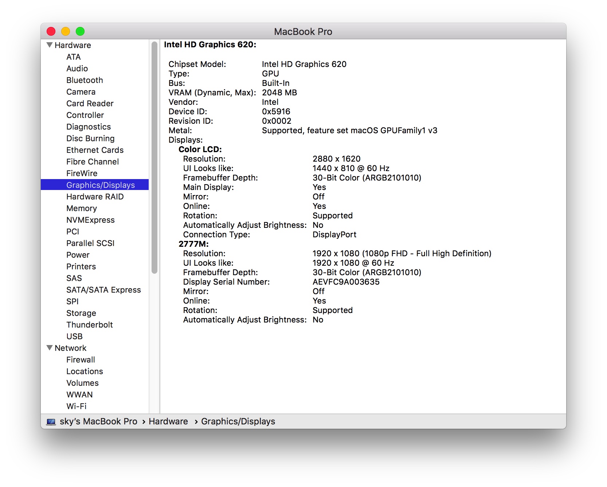The height and width of the screenshot is (487, 607).
Task: Select Wi-Fi under Network
Action: pyautogui.click(x=77, y=406)
